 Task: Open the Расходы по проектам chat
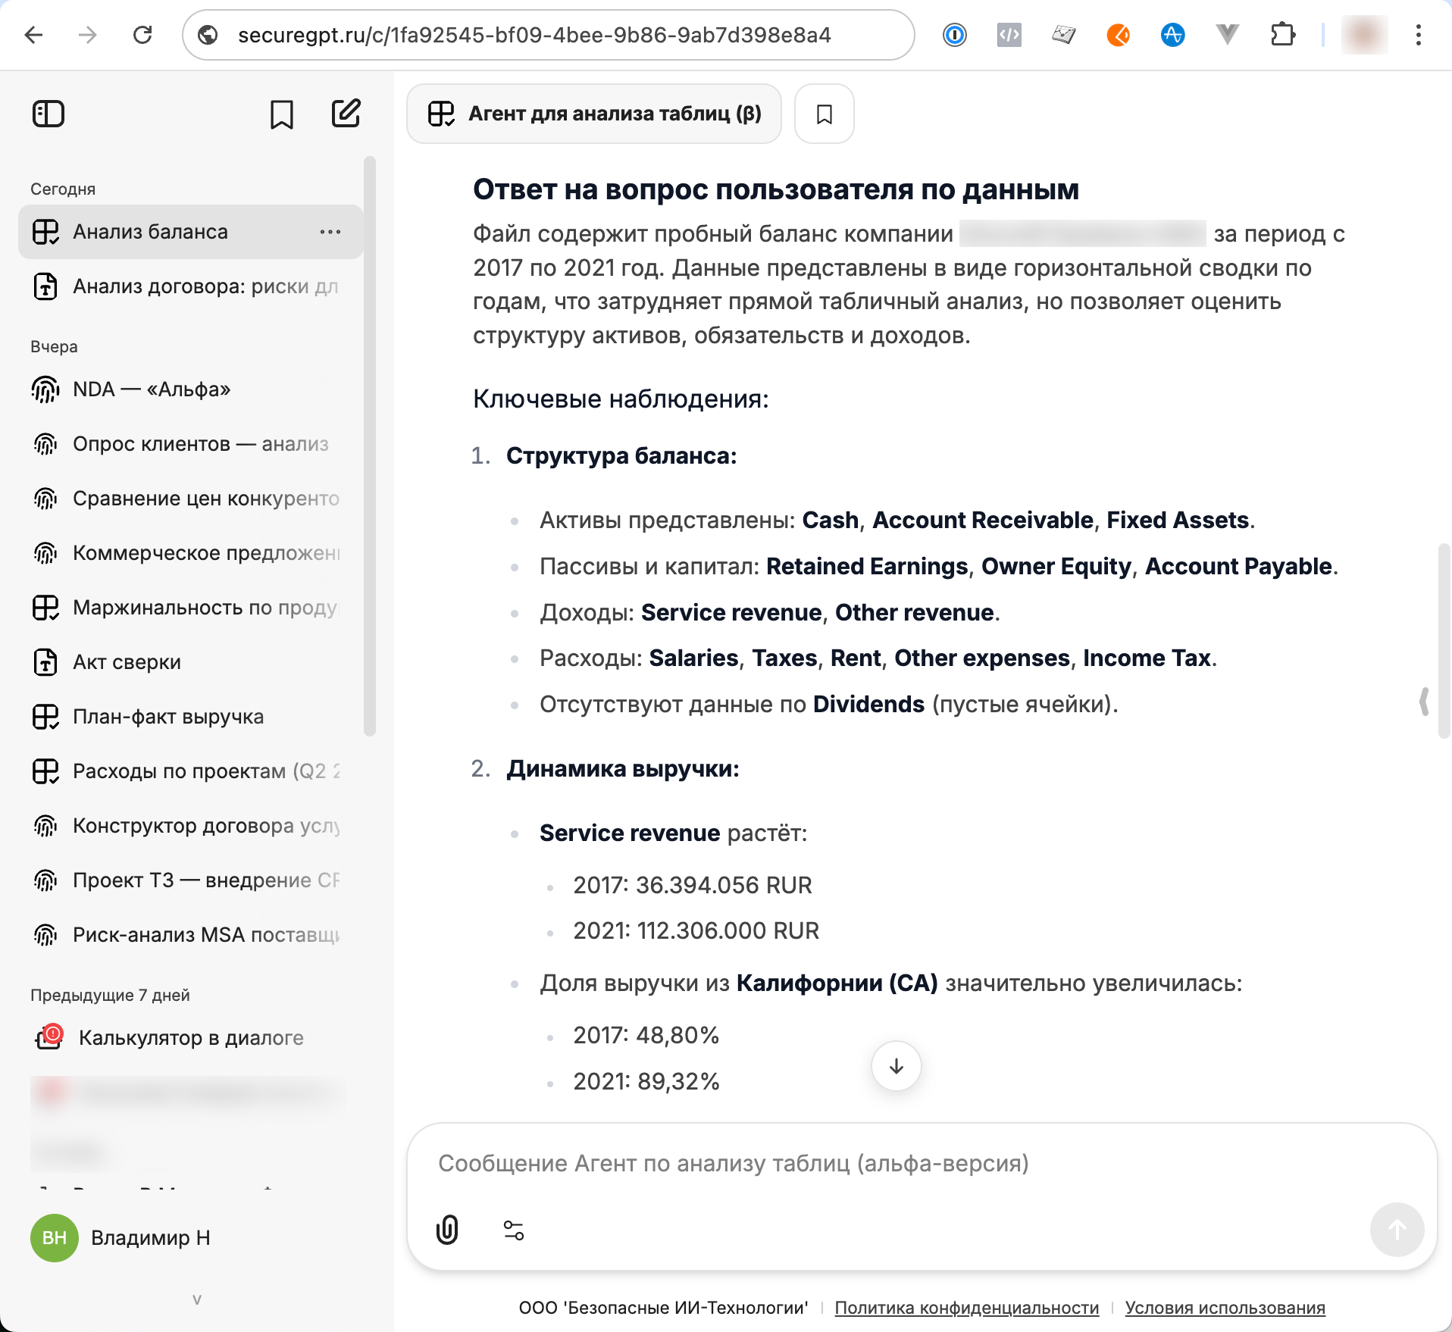pyautogui.click(x=189, y=771)
